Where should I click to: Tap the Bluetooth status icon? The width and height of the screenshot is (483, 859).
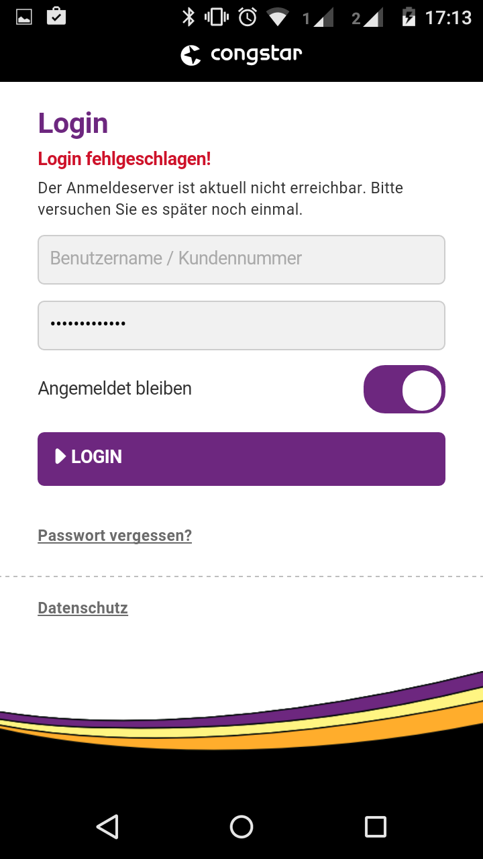pos(189,17)
